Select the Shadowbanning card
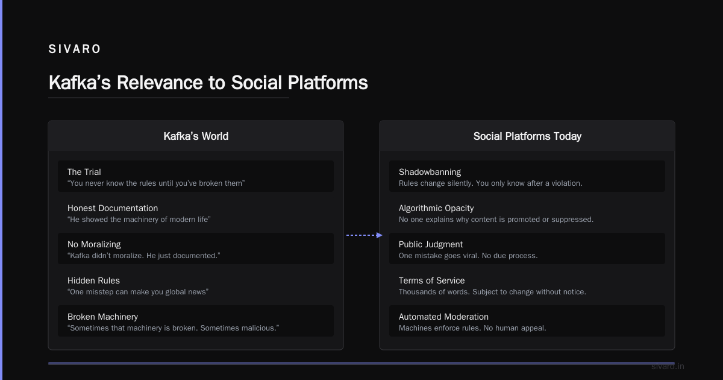The image size is (723, 380). click(x=527, y=176)
